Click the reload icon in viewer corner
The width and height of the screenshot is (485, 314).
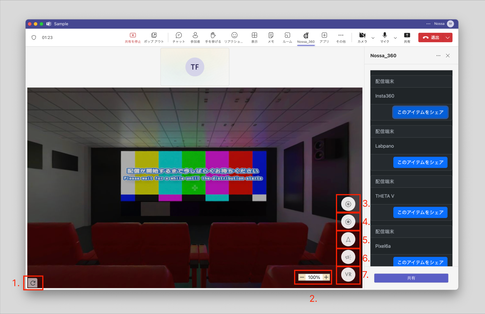(x=33, y=283)
